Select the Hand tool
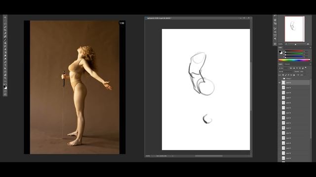 (x=5, y=75)
